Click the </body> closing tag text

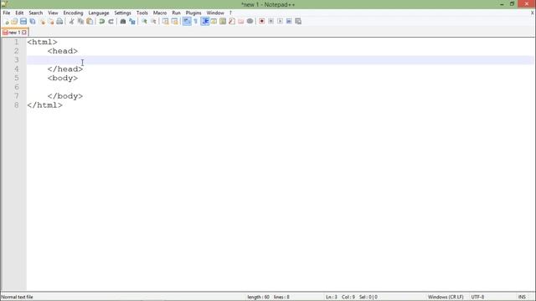click(65, 96)
